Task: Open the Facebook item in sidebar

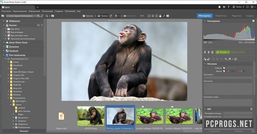Action: [13, 51]
